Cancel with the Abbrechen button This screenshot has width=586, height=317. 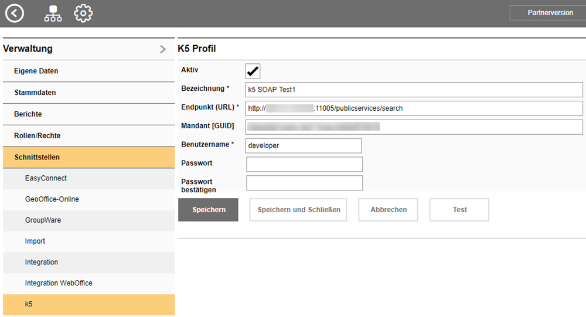pyautogui.click(x=389, y=210)
